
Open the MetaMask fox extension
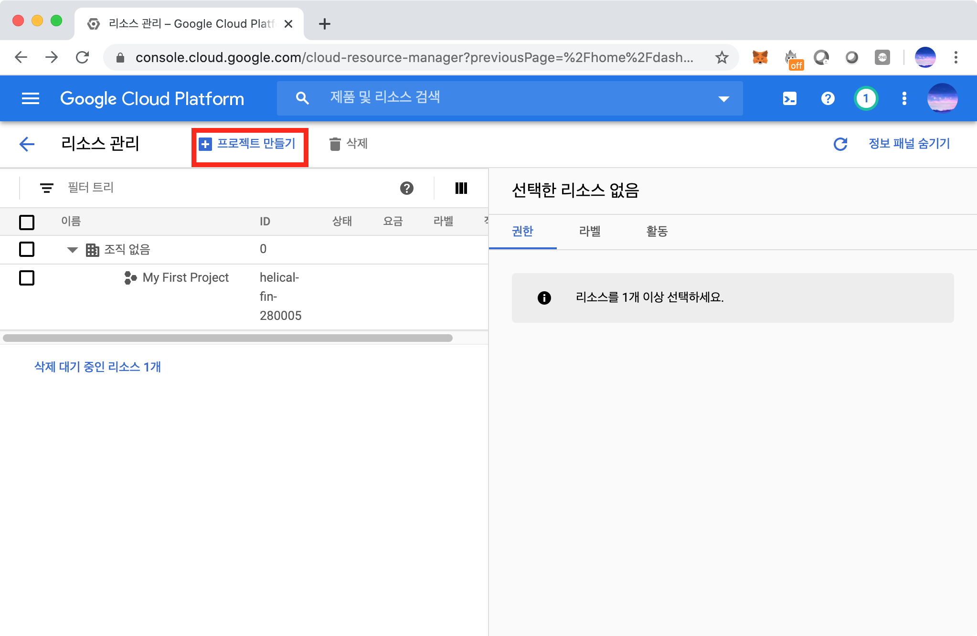point(760,58)
